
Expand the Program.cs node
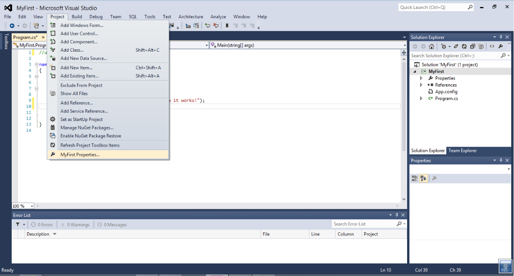click(421, 98)
